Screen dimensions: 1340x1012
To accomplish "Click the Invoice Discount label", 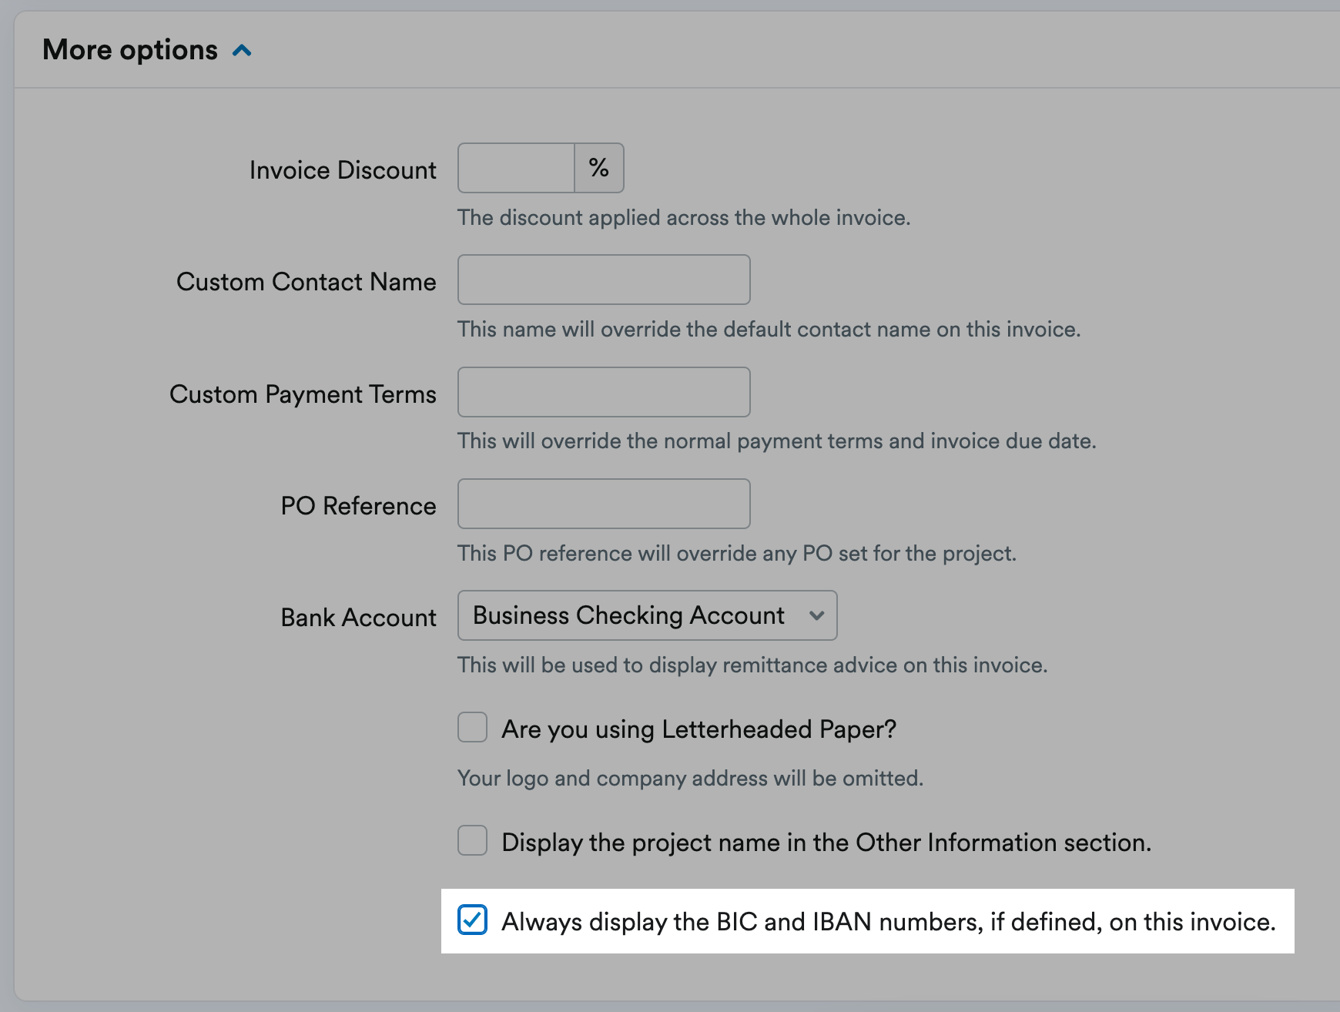I will pos(342,169).
